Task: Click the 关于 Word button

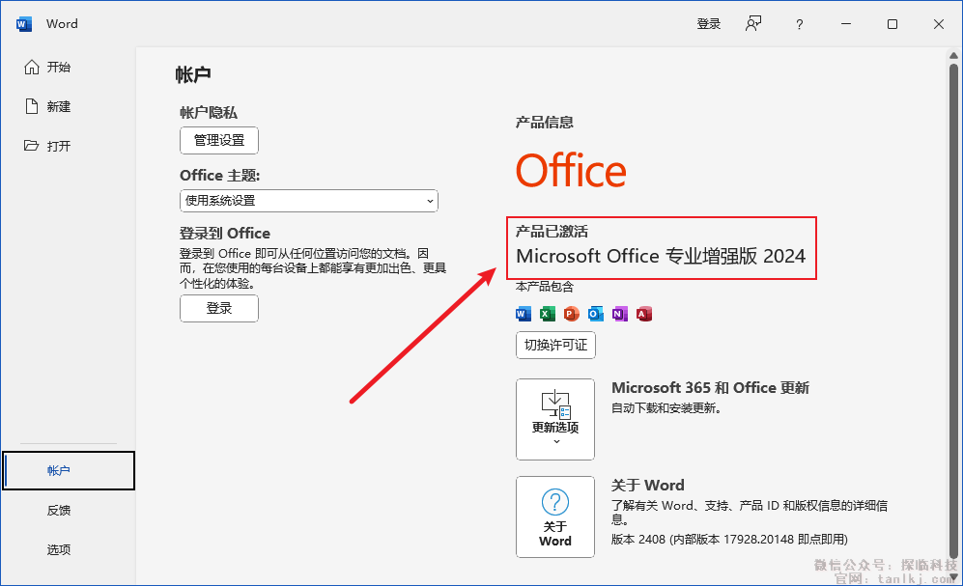Action: pos(555,516)
